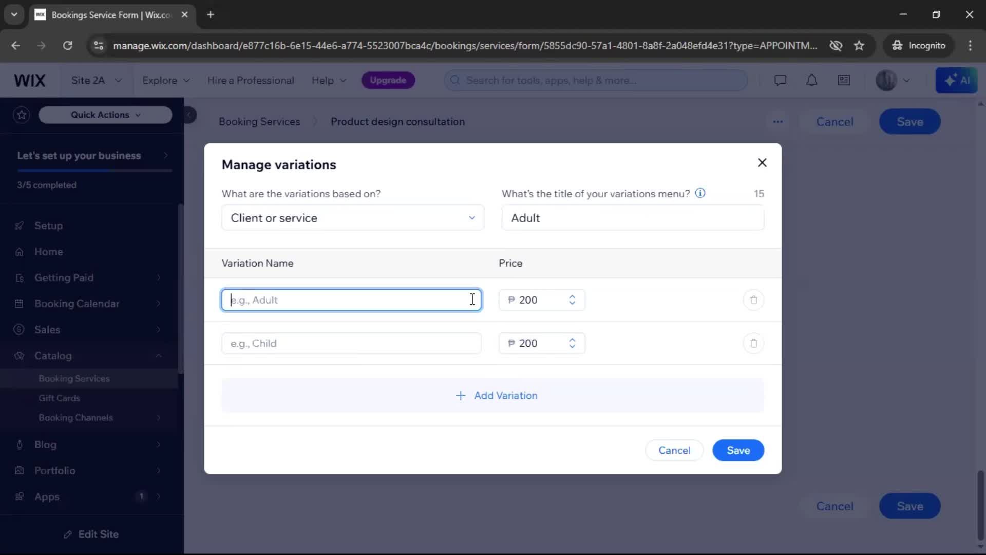
Task: Go to Booking Services breadcrumb
Action: point(259,122)
